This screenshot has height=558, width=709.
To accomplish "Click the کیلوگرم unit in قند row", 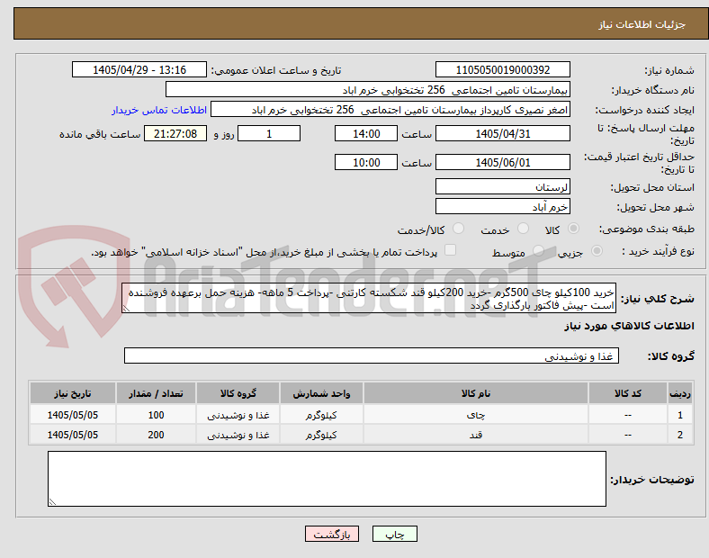I will tap(321, 435).
